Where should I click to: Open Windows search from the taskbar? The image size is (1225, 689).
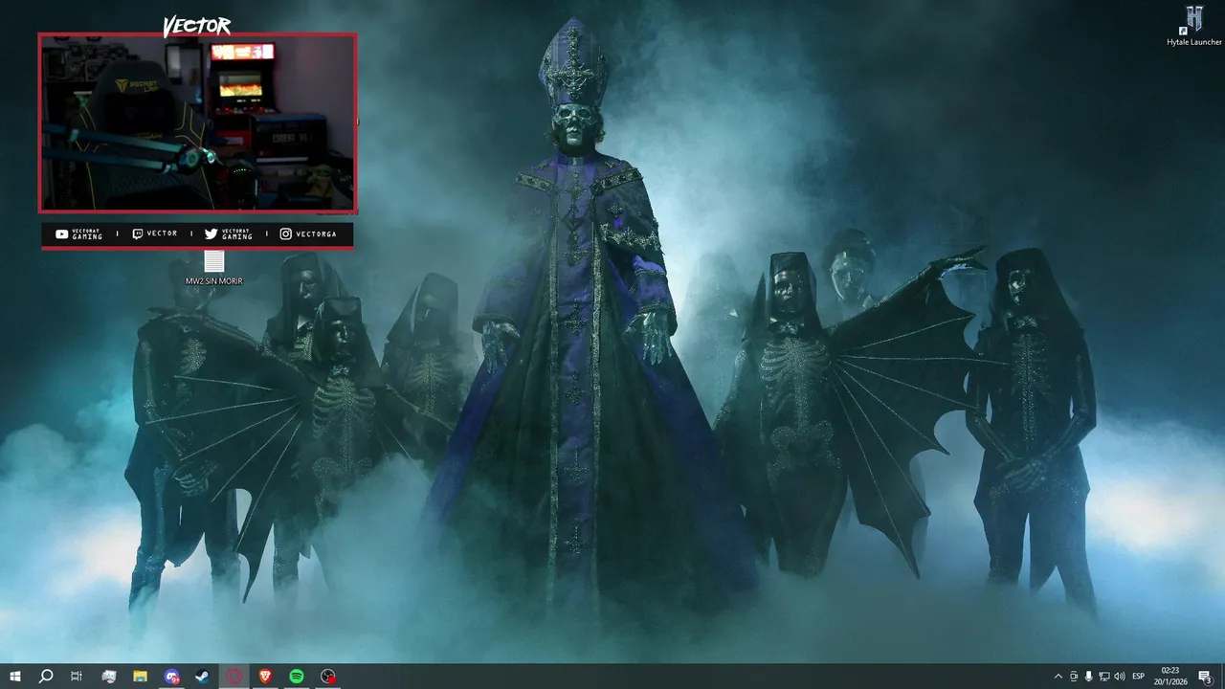46,677
